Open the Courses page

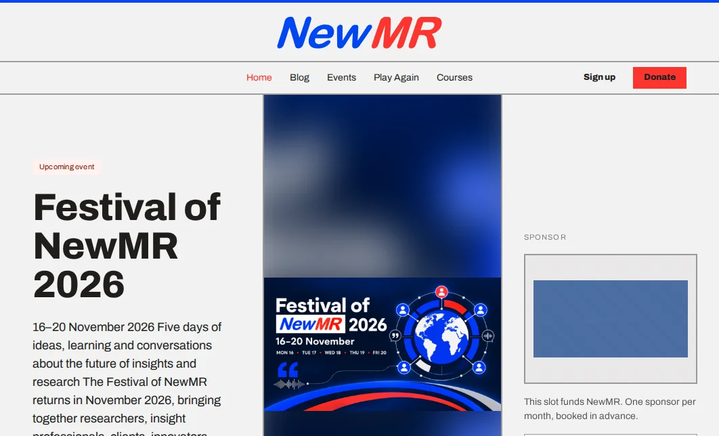[x=454, y=77]
